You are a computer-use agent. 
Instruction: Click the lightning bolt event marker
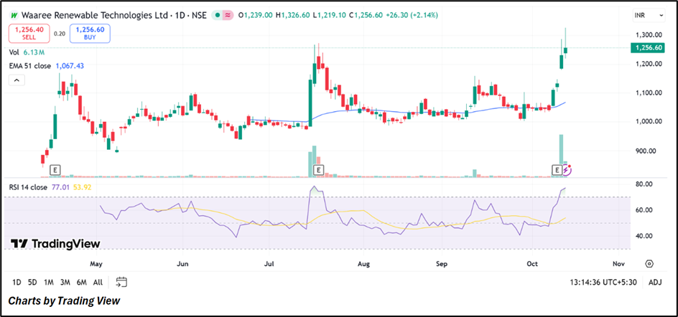pos(567,170)
